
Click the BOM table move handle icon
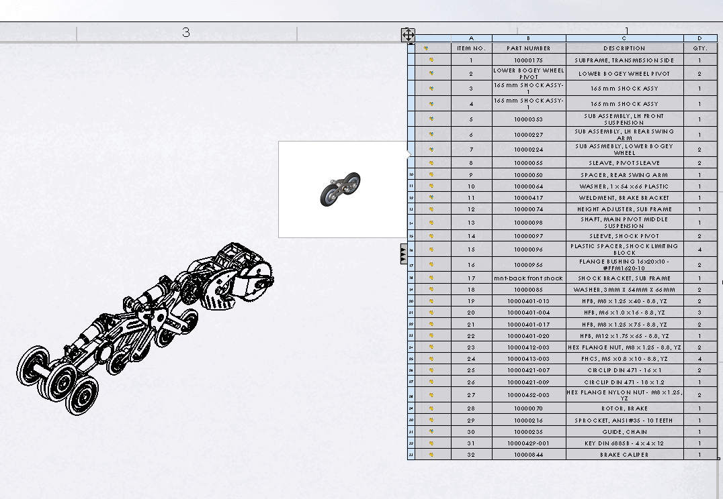point(408,34)
